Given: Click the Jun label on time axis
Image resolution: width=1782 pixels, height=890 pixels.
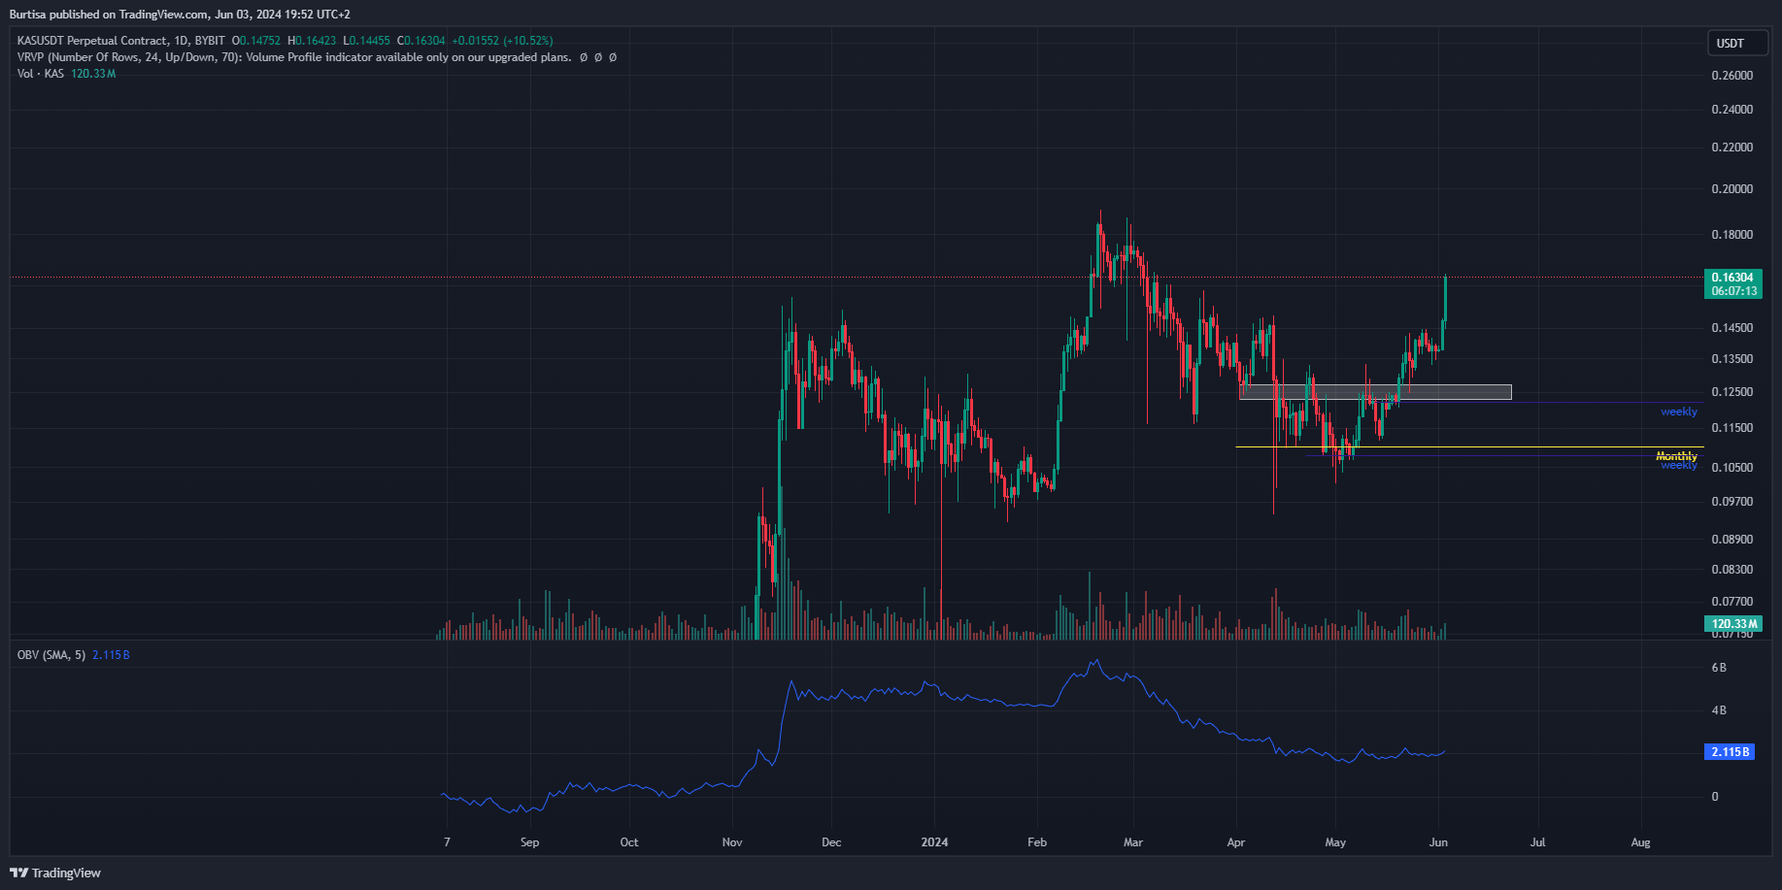Looking at the screenshot, I should (1438, 842).
